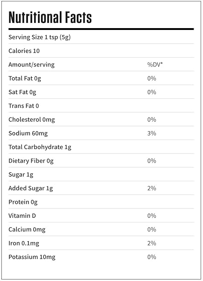This screenshot has height=281, width=203.
Task: Click the Dietary Fiber 0g text
Action: point(31,161)
